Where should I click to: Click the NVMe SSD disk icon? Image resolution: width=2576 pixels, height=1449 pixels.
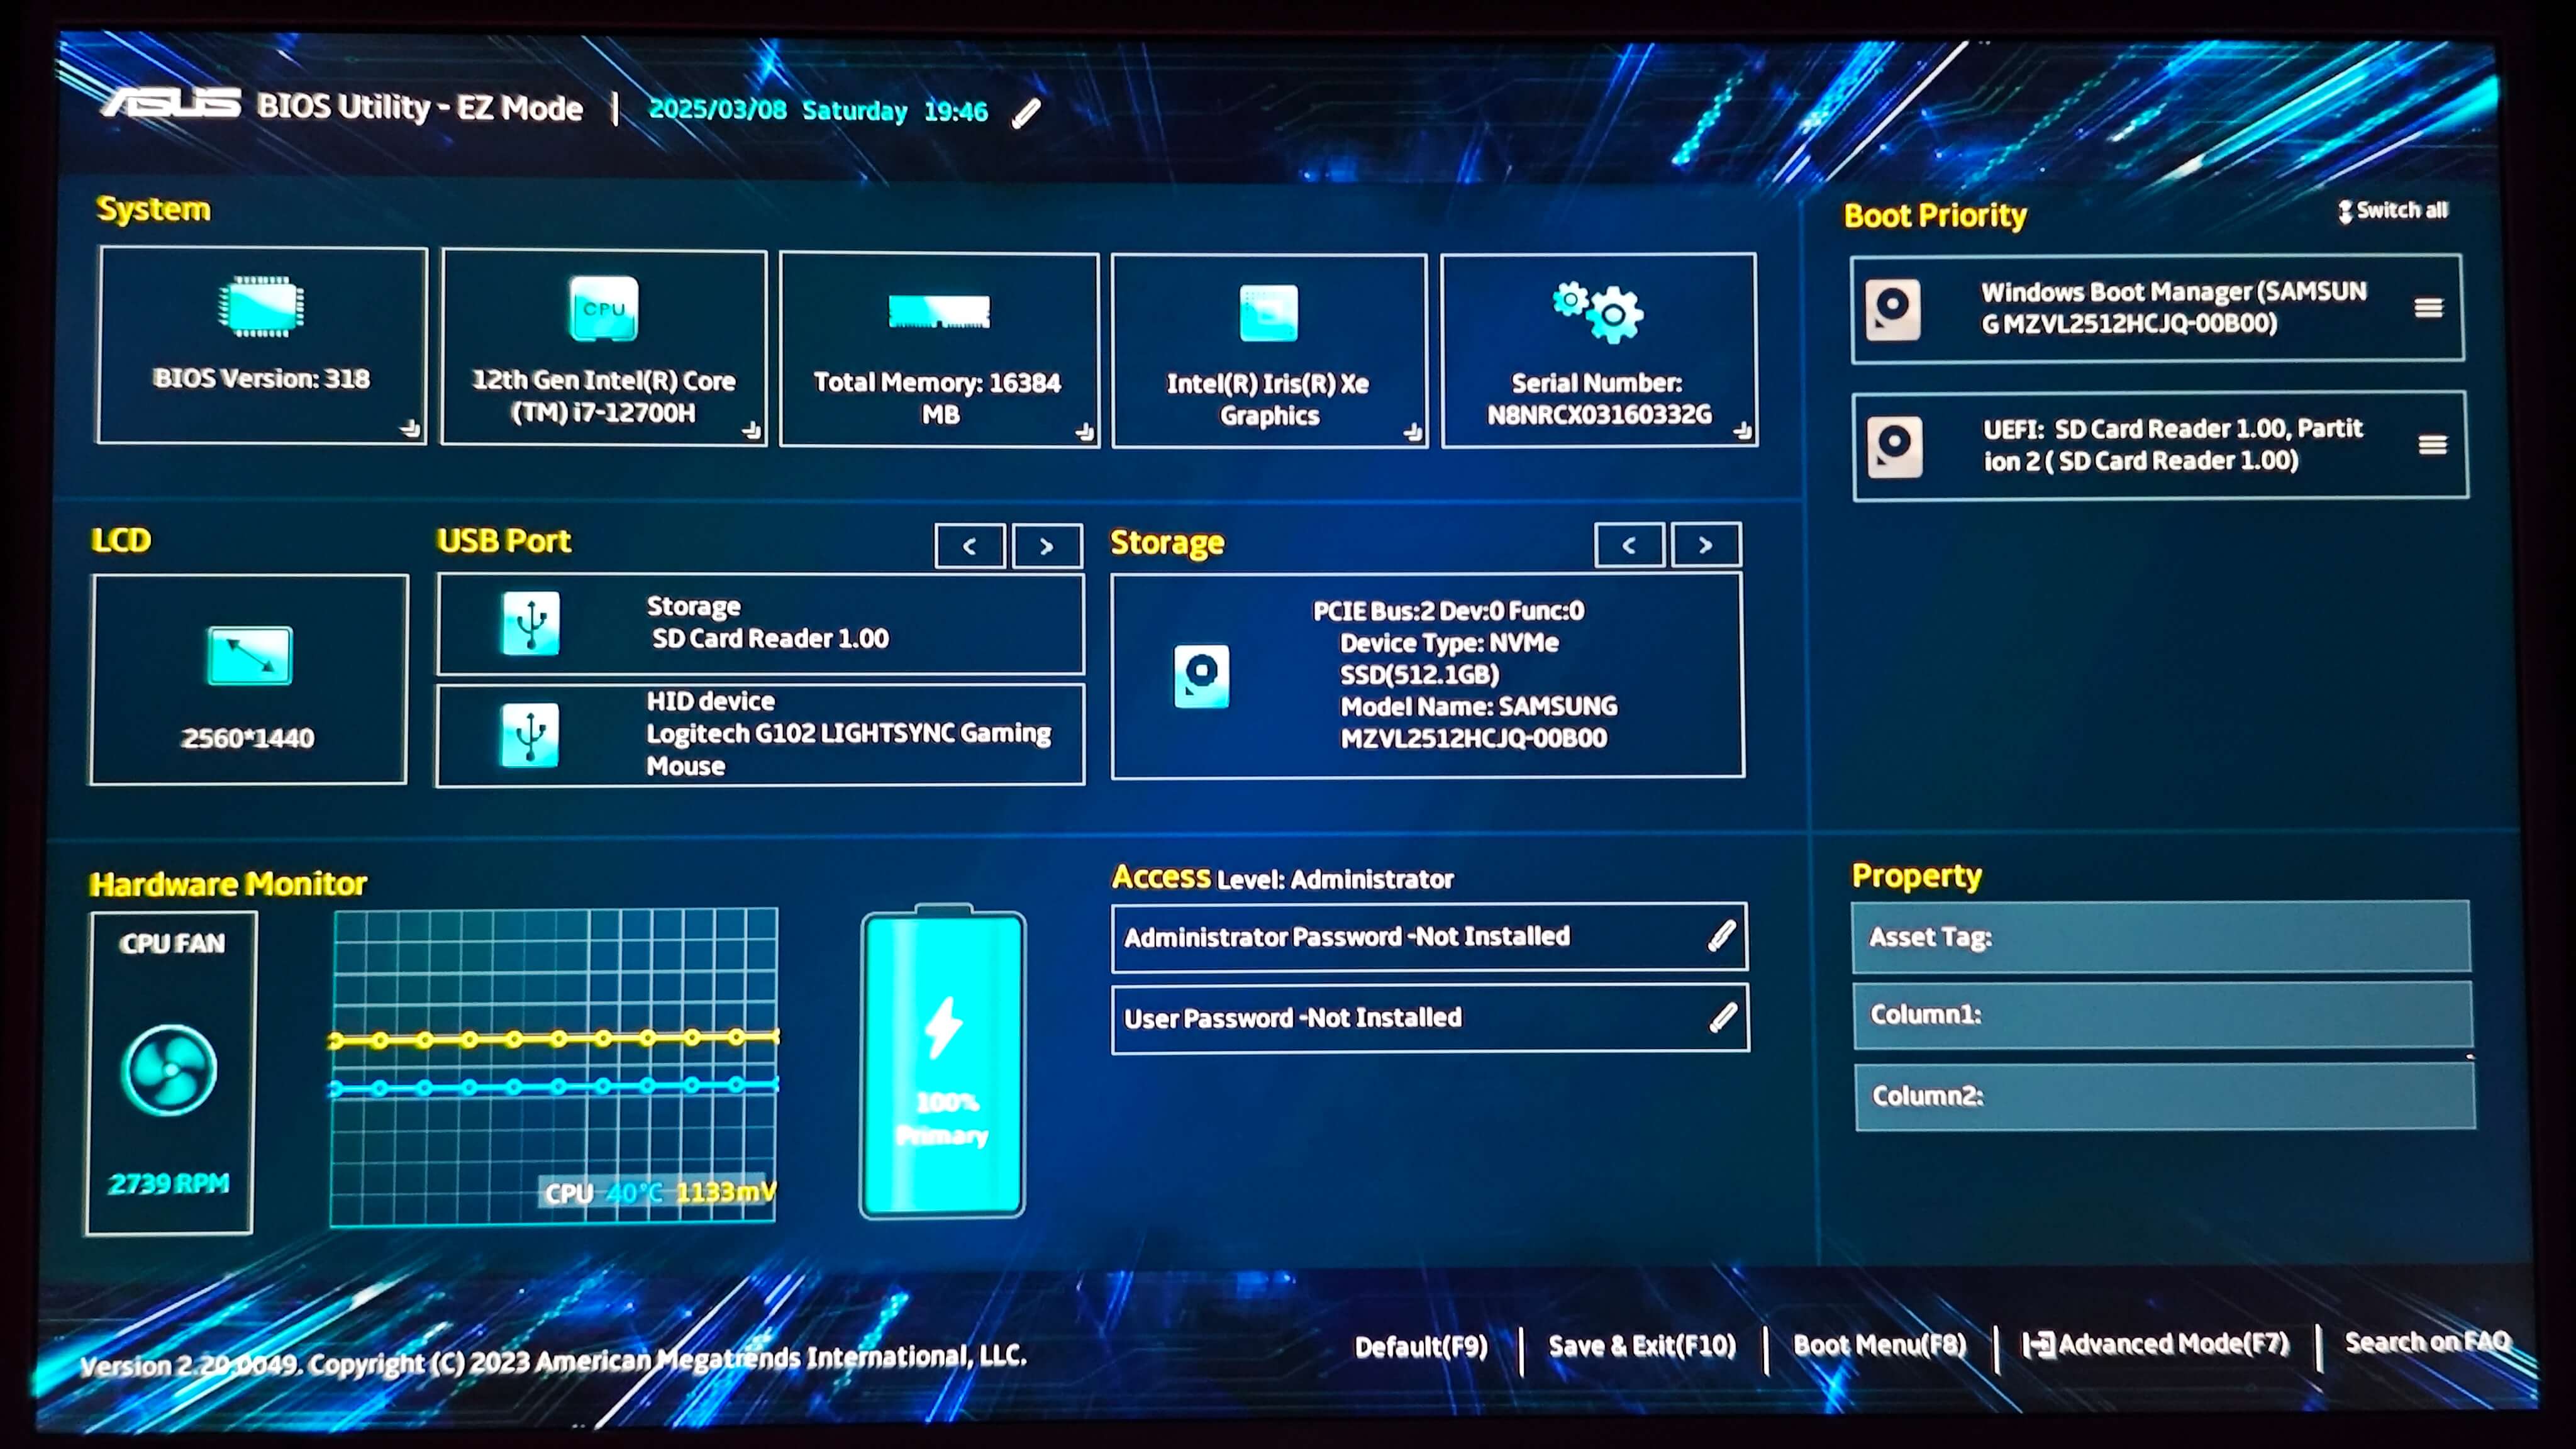(x=1201, y=677)
